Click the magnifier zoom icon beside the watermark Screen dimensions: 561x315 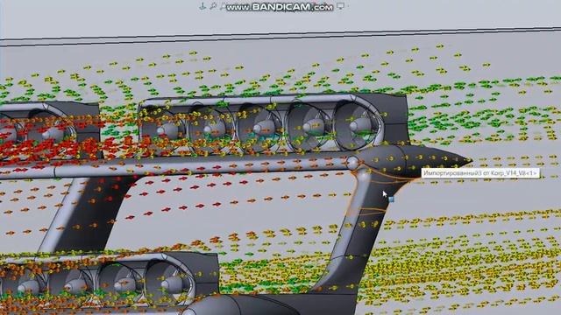(213, 6)
